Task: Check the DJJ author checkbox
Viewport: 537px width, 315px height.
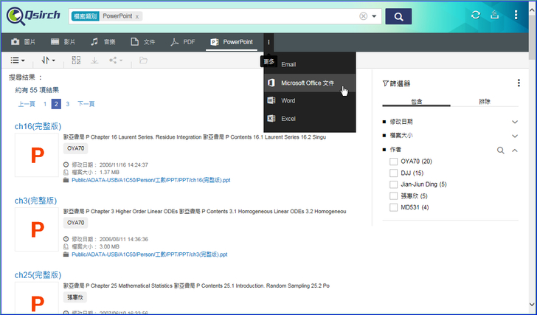Action: click(x=393, y=173)
